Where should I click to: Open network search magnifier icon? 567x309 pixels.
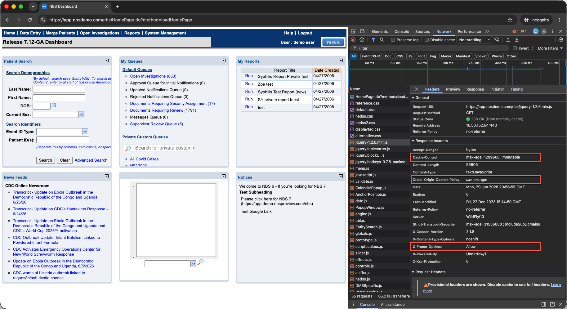[382, 40]
